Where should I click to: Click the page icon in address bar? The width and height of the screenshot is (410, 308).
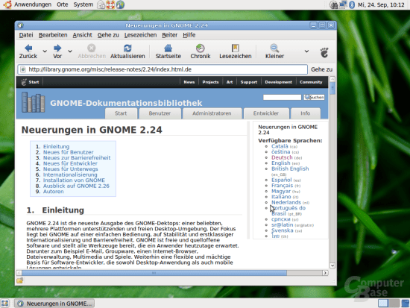pyautogui.click(x=23, y=69)
